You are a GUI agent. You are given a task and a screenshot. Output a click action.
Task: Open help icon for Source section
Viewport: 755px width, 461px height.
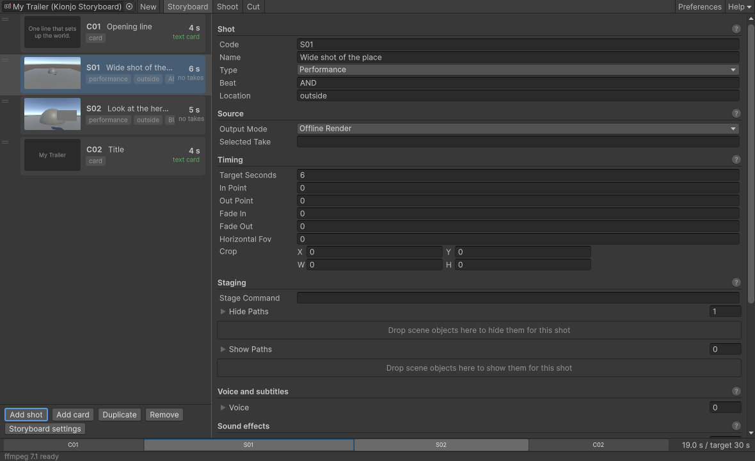(x=736, y=114)
